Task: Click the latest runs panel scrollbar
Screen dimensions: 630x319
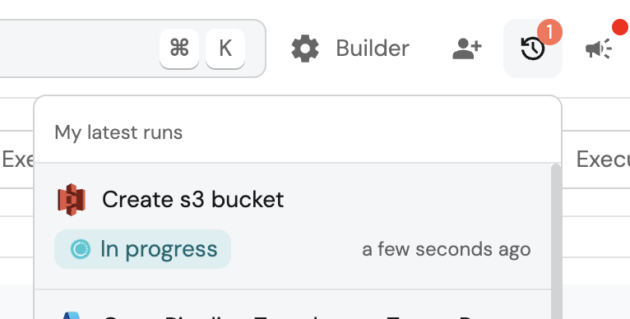Action: click(556, 241)
